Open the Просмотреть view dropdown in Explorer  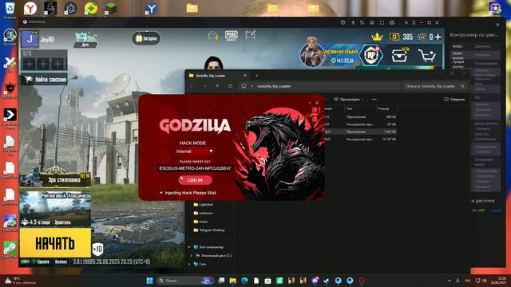click(348, 99)
